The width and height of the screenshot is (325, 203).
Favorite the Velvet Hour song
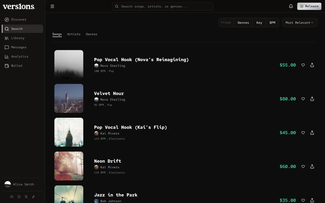click(303, 99)
